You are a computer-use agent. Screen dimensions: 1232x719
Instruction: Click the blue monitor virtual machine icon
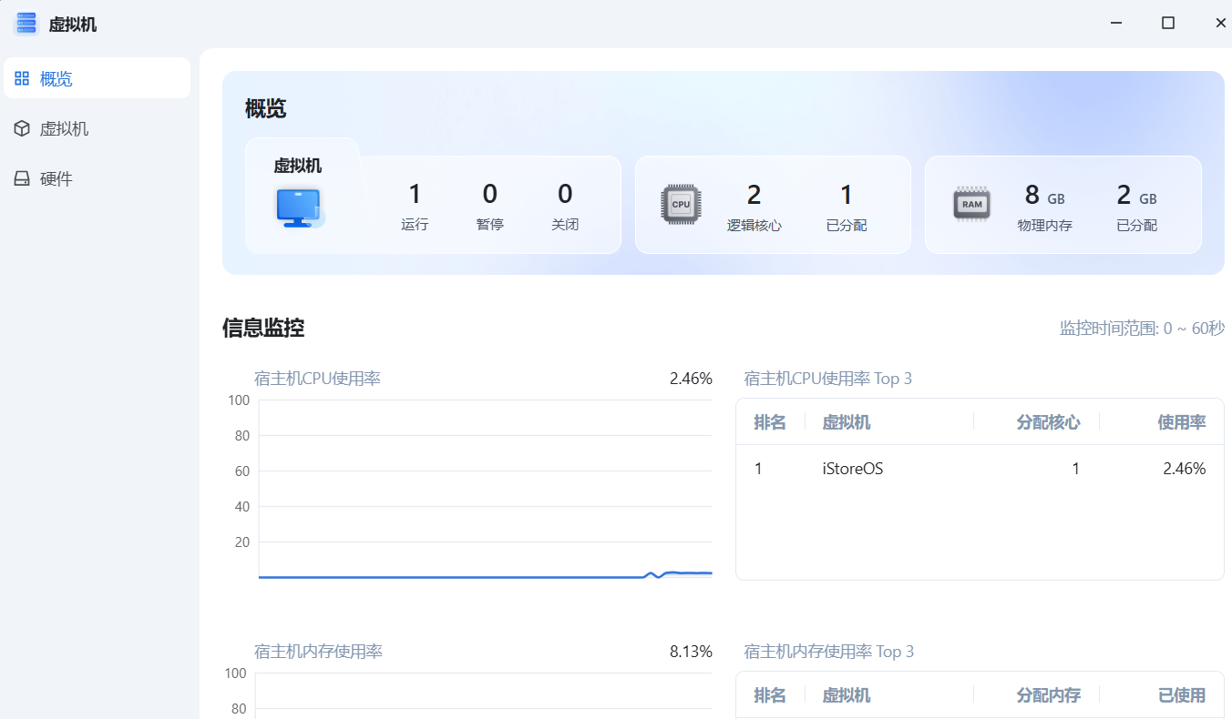pyautogui.click(x=299, y=208)
